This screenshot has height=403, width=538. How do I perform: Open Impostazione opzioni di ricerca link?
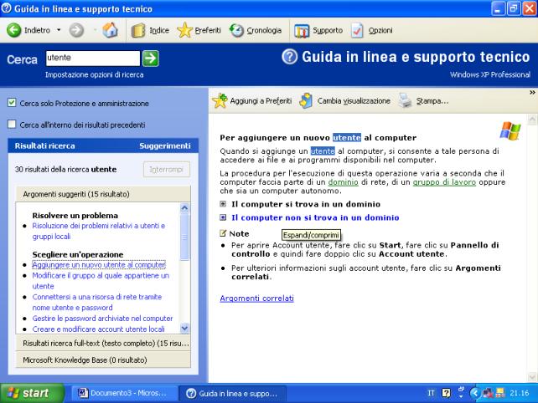(x=95, y=74)
